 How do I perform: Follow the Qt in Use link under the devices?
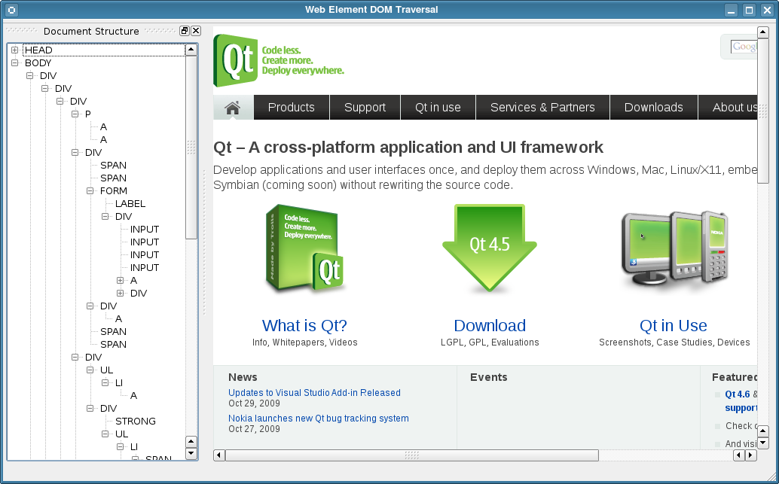[674, 326]
